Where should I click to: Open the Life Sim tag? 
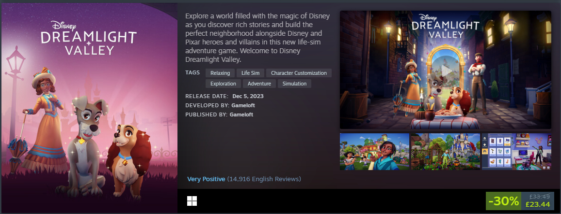click(251, 73)
